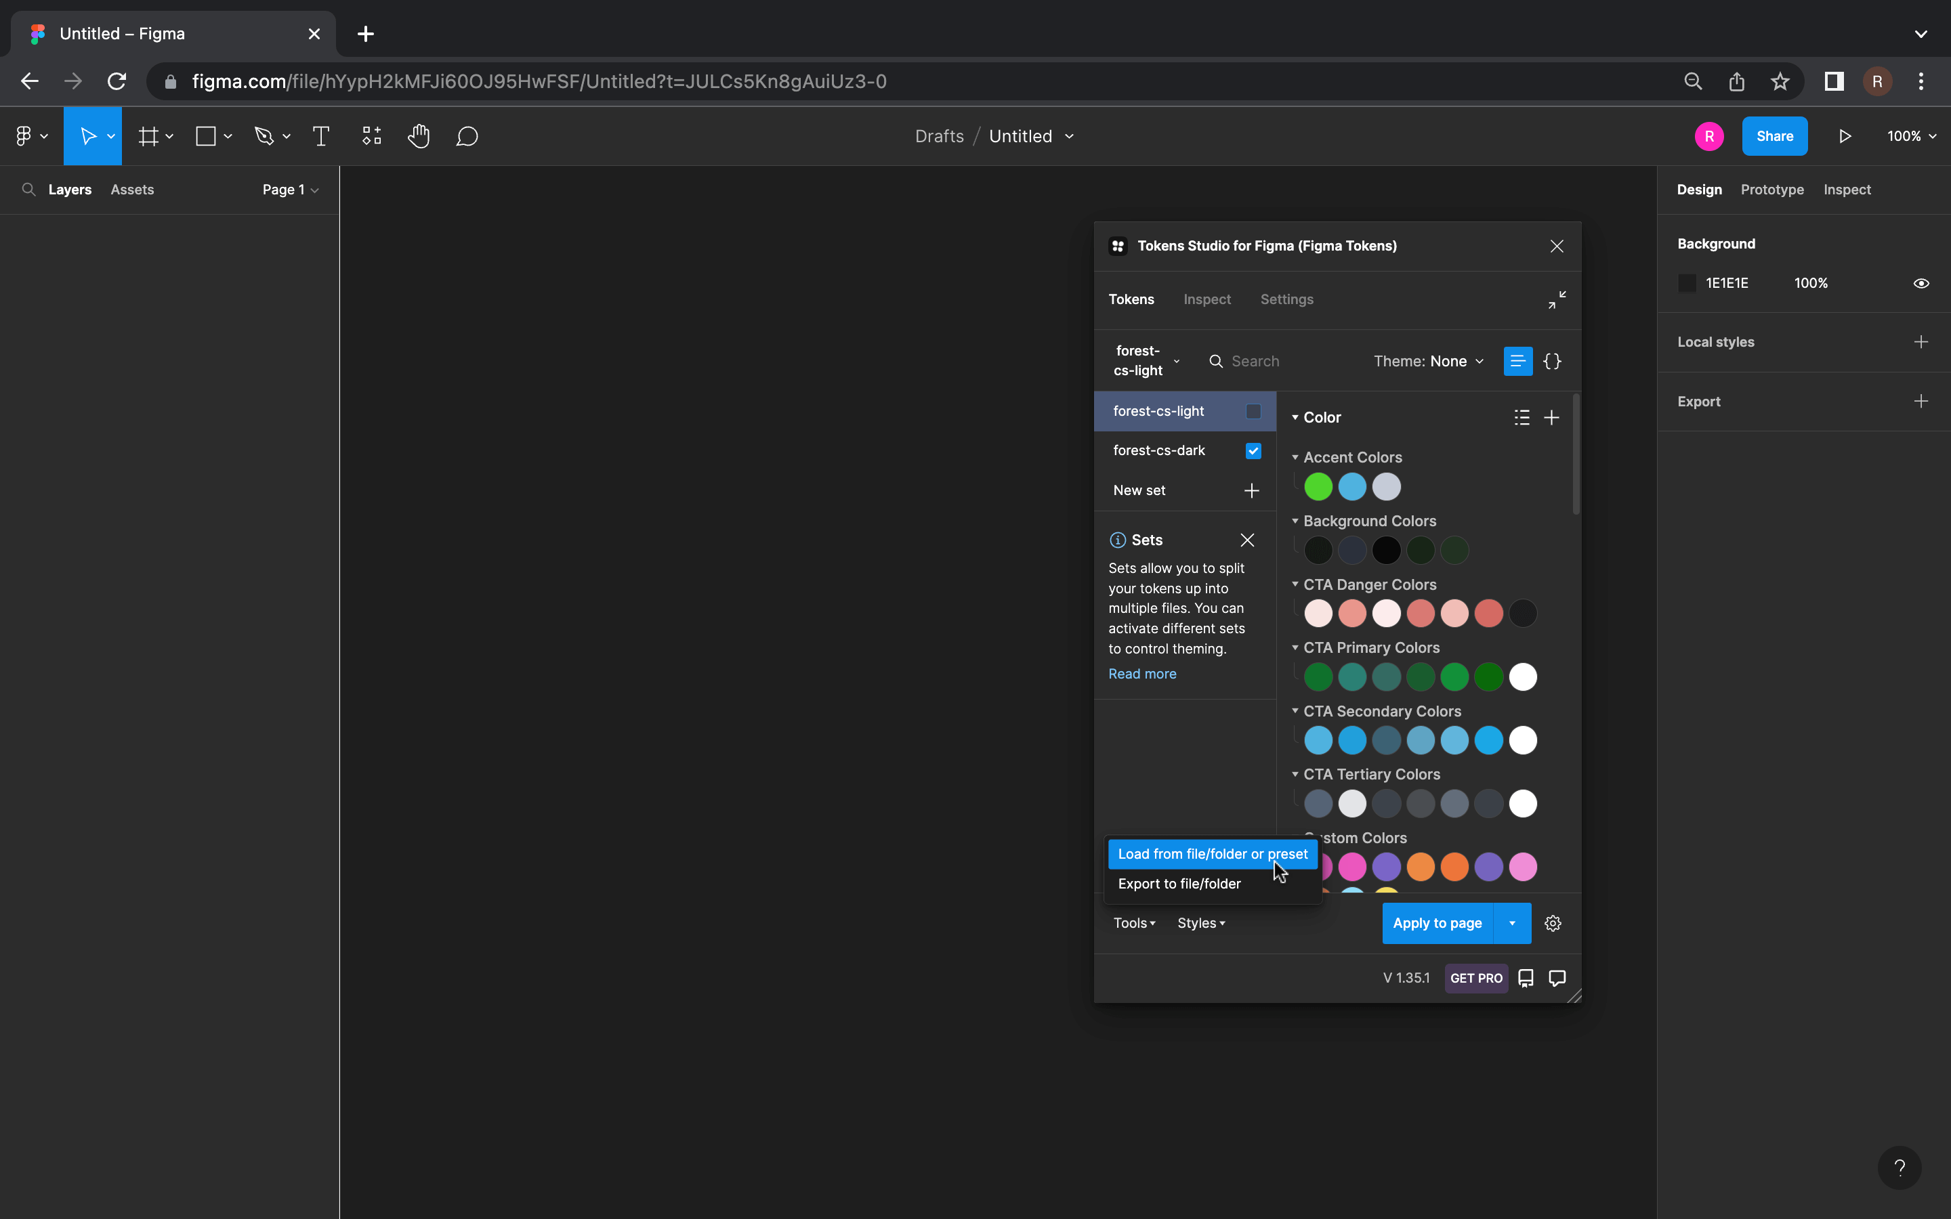Click the search icon in Layers panel
The height and width of the screenshot is (1219, 1951).
[28, 190]
